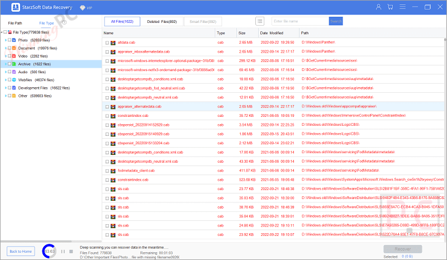This screenshot has height=260, width=447.
Task: Open the shopping cart icon
Action: (390, 7)
